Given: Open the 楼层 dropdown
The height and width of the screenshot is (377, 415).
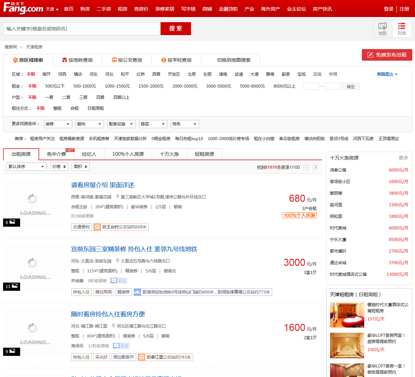Looking at the screenshot, I should (x=153, y=124).
